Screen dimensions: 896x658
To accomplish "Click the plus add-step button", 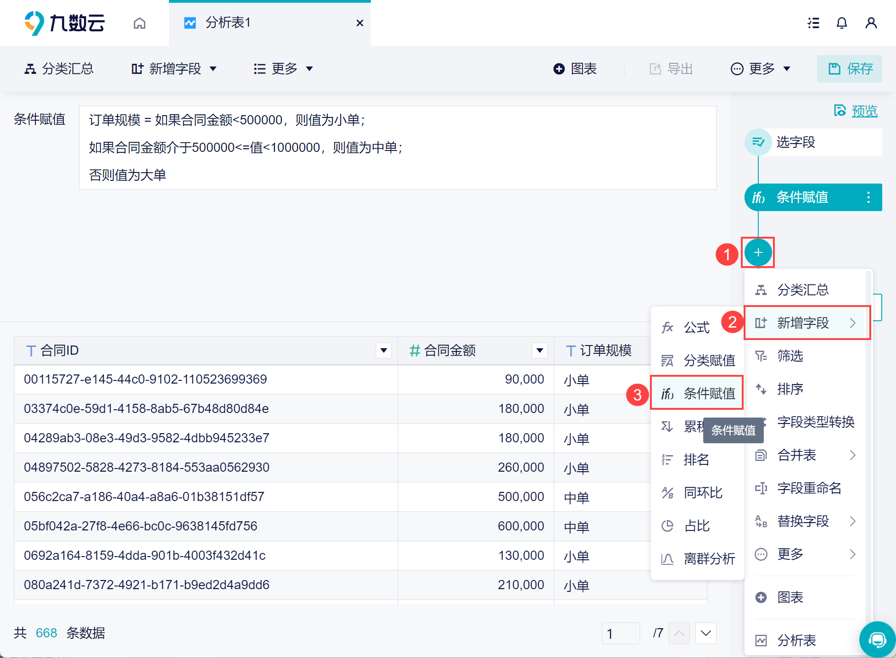I will coord(758,252).
